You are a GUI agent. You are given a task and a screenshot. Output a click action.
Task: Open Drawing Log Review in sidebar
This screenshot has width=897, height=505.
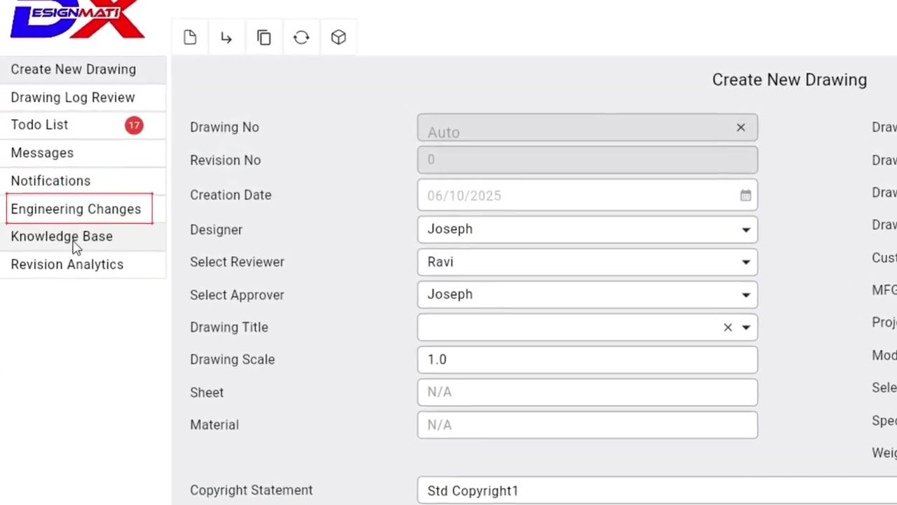click(73, 97)
